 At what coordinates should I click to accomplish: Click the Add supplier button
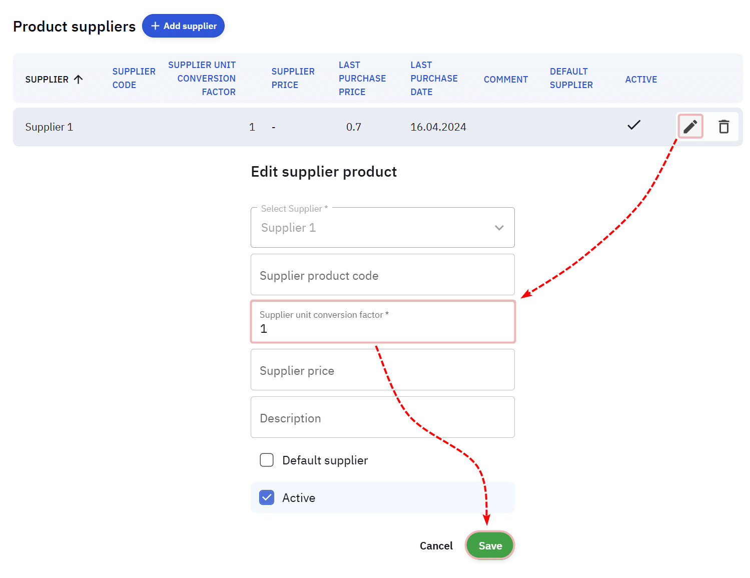click(183, 26)
